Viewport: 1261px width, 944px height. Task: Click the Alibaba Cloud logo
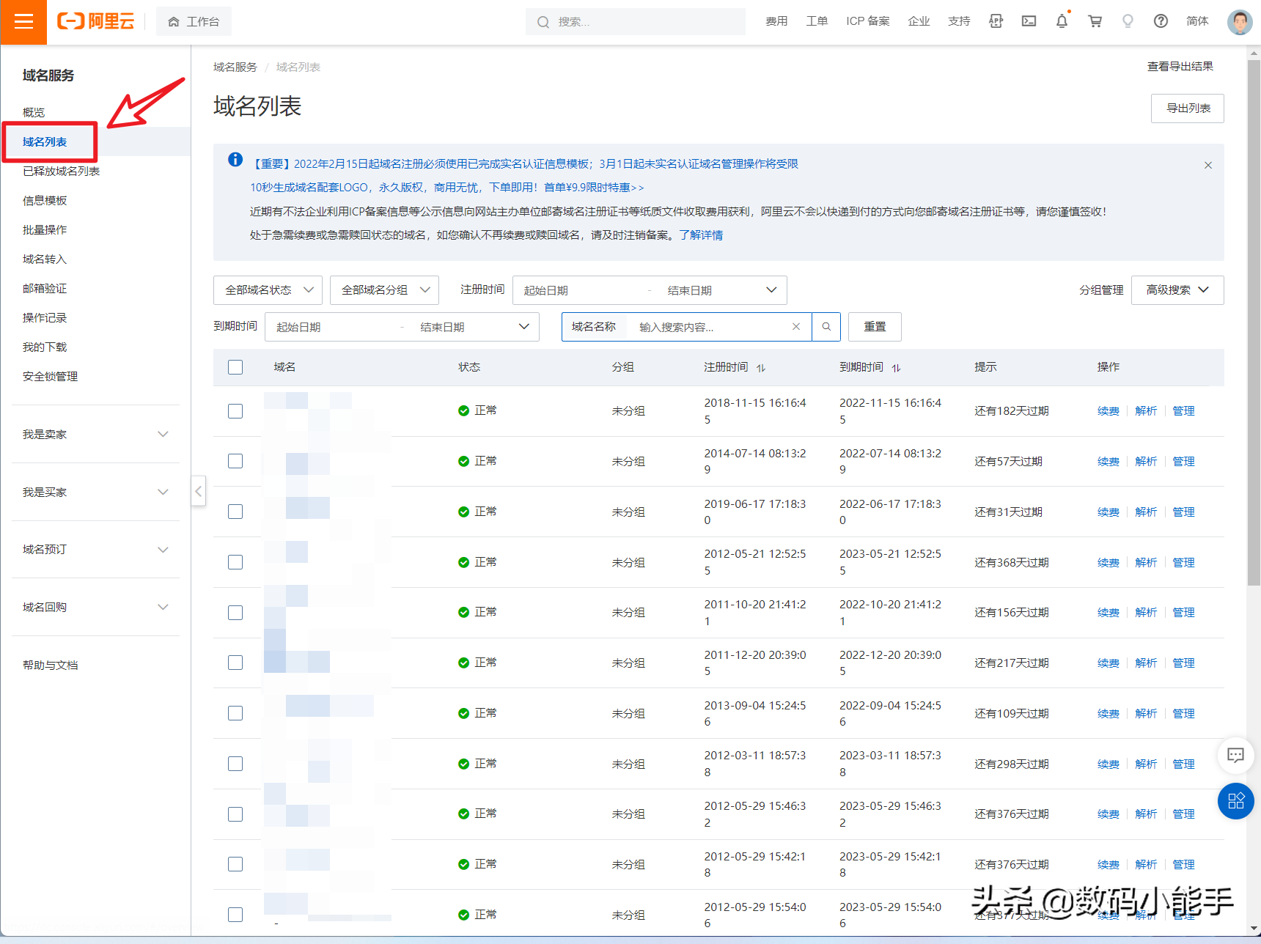pyautogui.click(x=96, y=21)
